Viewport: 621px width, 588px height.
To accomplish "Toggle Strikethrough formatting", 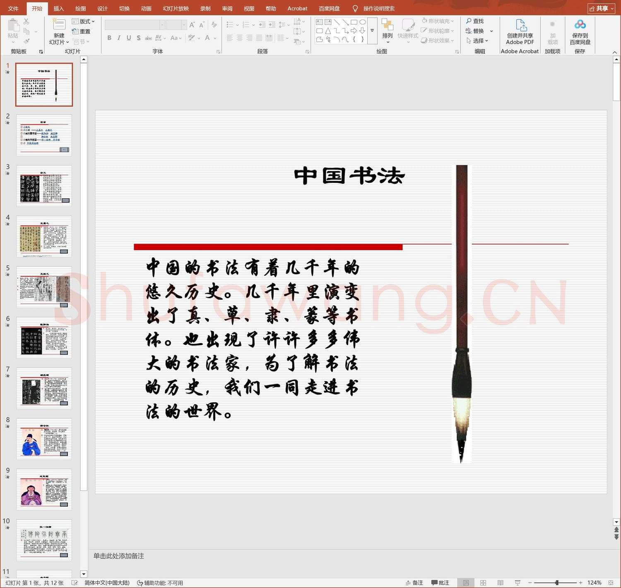I will point(148,38).
